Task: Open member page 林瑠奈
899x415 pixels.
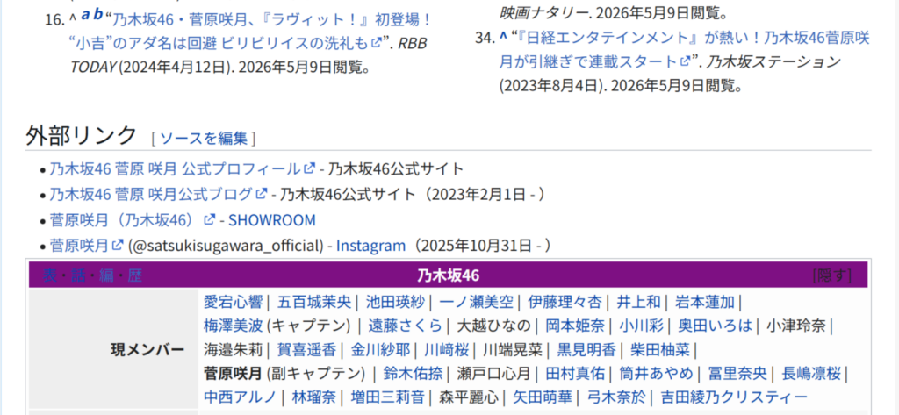Action: click(x=314, y=397)
